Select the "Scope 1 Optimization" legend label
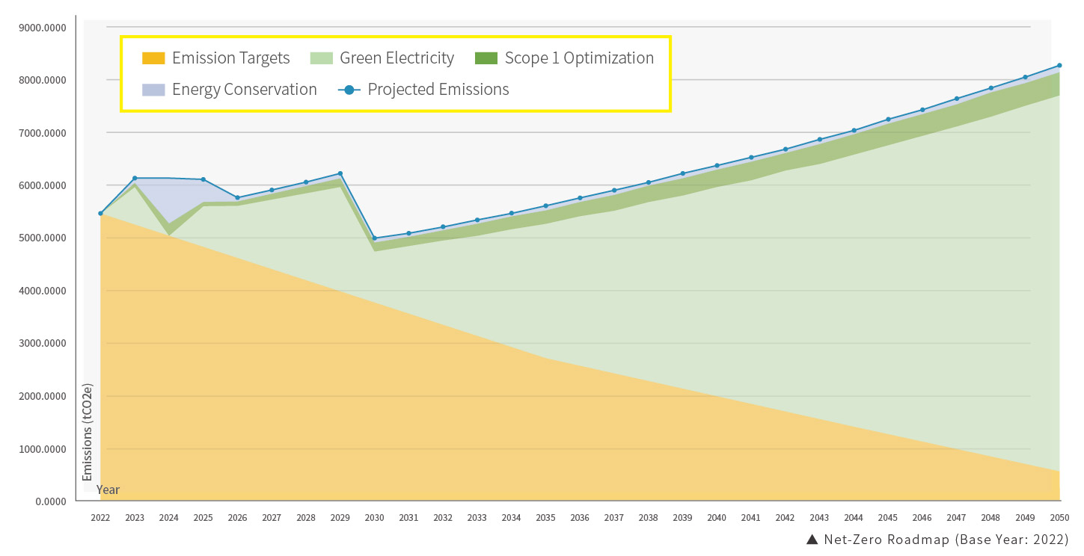The height and width of the screenshot is (556, 1084). pyautogui.click(x=580, y=58)
